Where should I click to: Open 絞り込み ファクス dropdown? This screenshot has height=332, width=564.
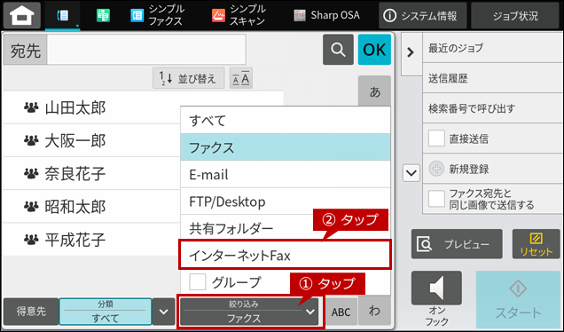pyautogui.click(x=249, y=312)
